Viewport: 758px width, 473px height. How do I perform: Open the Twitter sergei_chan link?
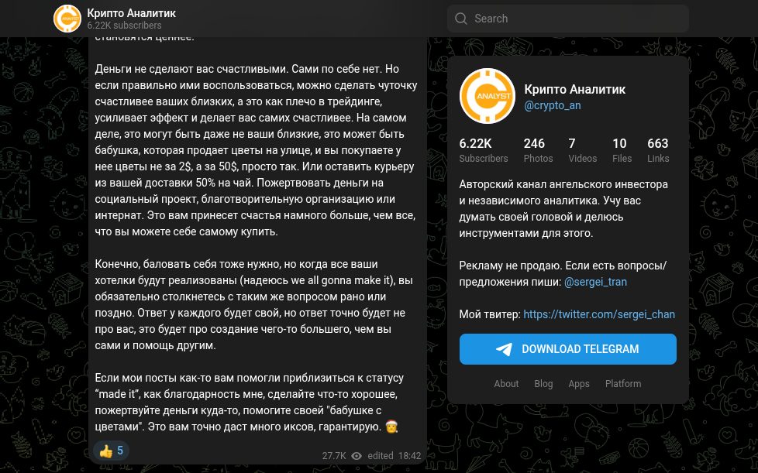599,314
